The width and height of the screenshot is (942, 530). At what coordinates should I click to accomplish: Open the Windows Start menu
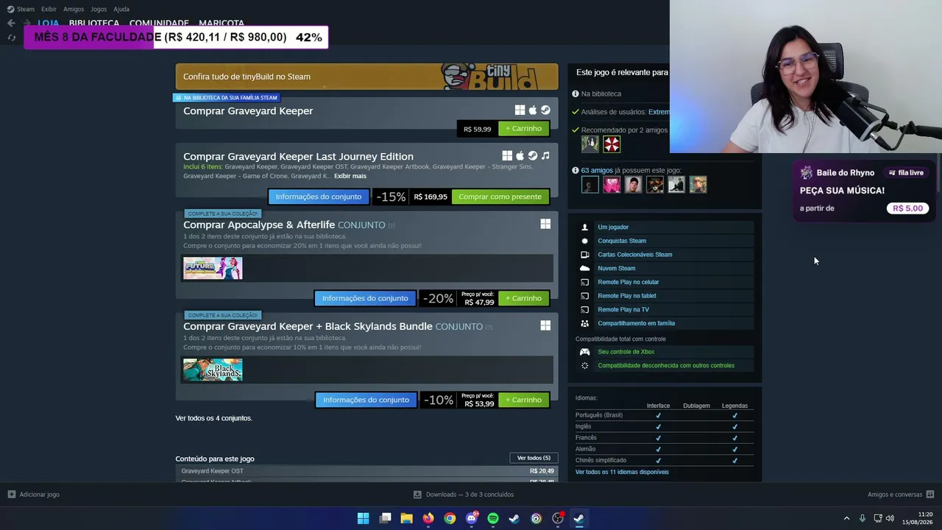point(363,518)
